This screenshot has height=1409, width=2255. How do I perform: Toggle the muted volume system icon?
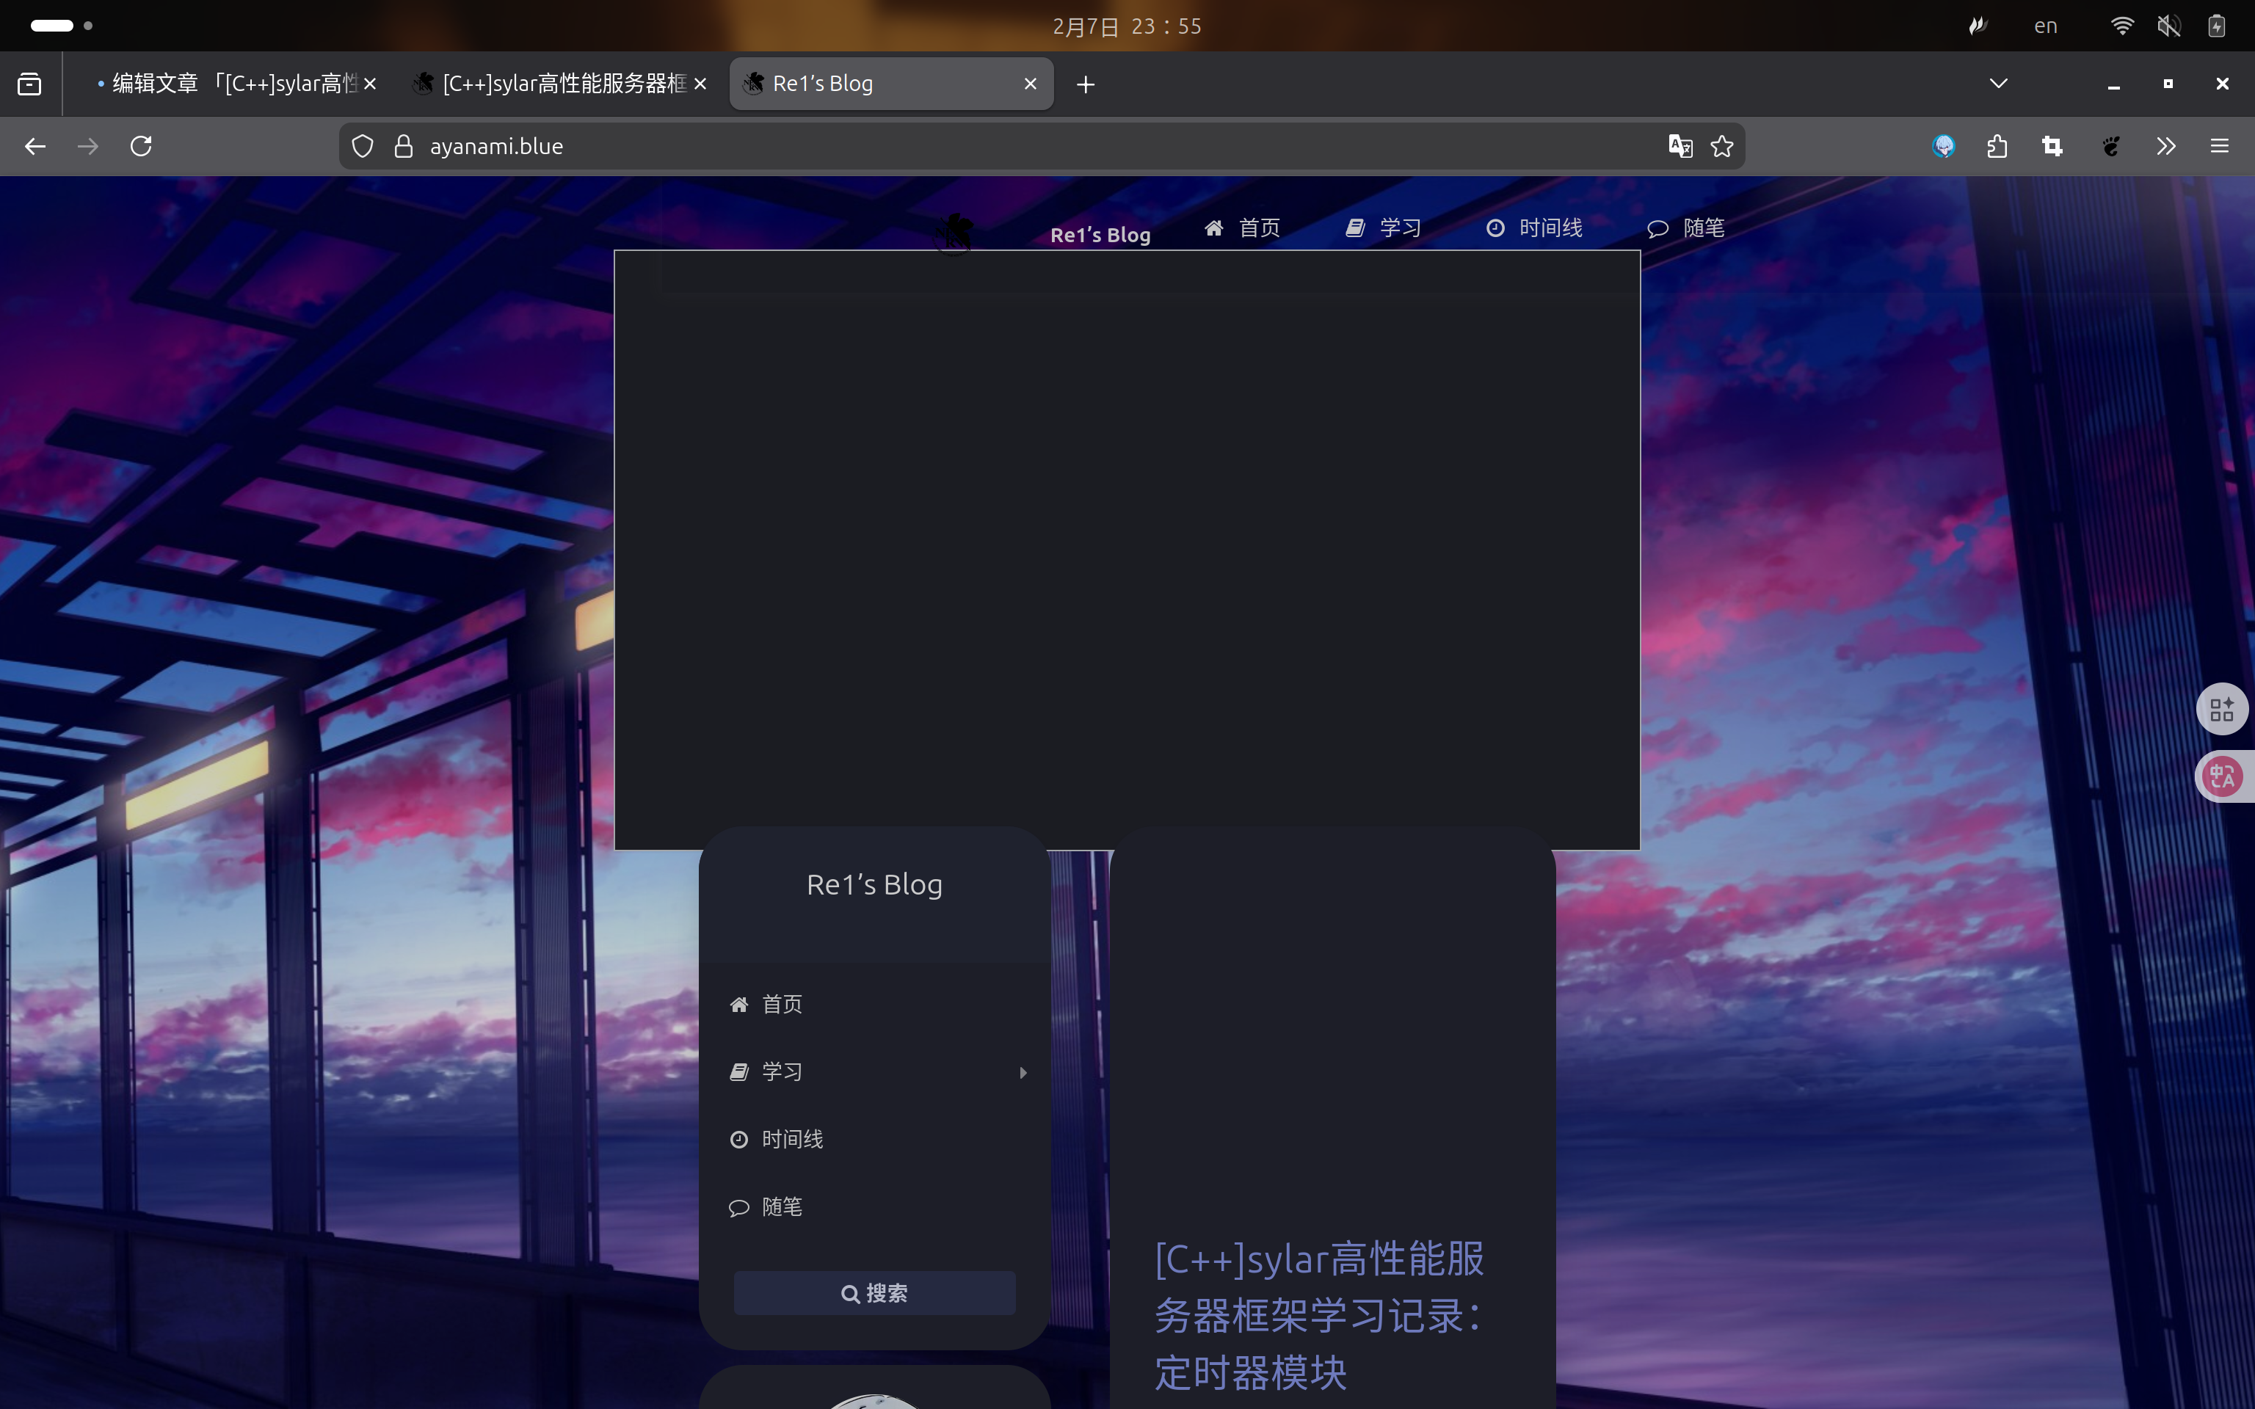pyautogui.click(x=2168, y=26)
